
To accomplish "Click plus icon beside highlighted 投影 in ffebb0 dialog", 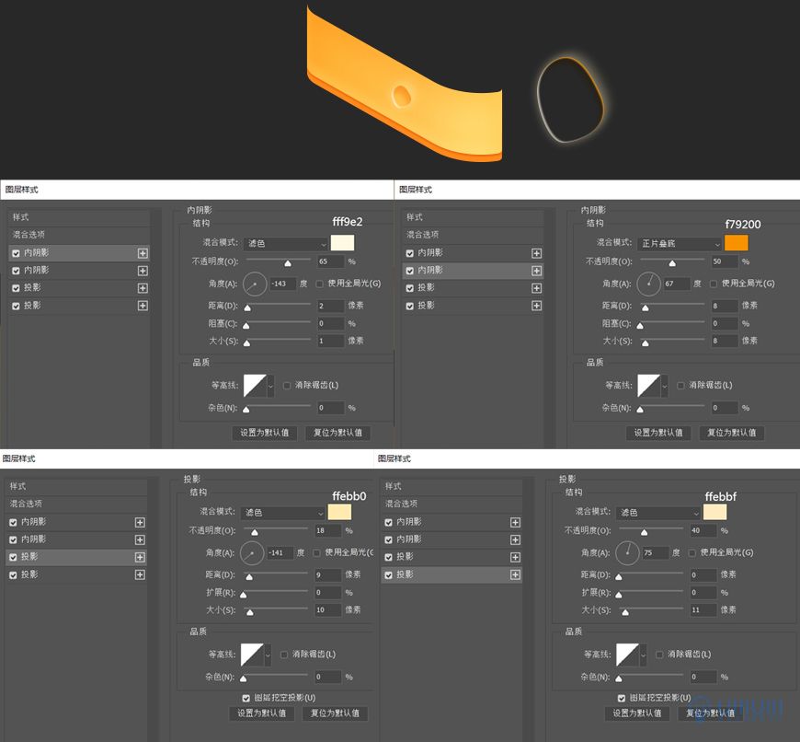I will click(140, 557).
